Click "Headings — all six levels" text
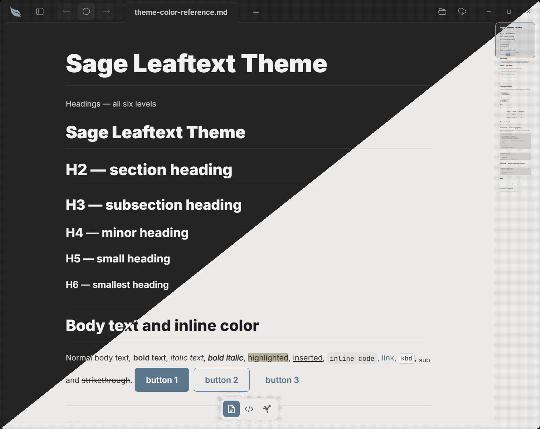The image size is (540, 429). pos(111,104)
